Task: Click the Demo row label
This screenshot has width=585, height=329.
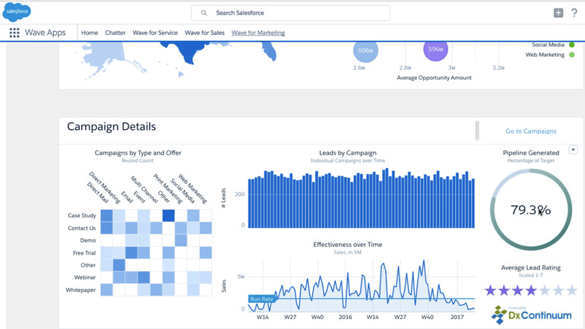Action: point(88,240)
